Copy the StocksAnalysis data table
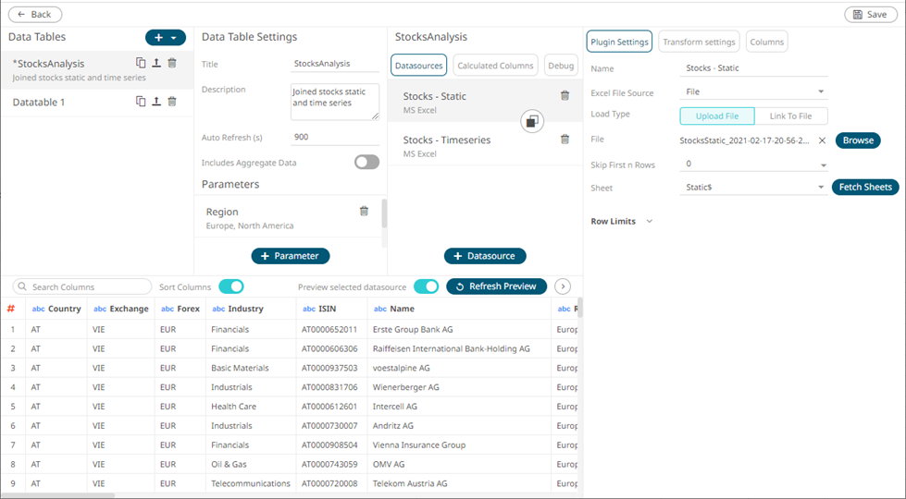Image resolution: width=906 pixels, height=499 pixels. pos(141,63)
